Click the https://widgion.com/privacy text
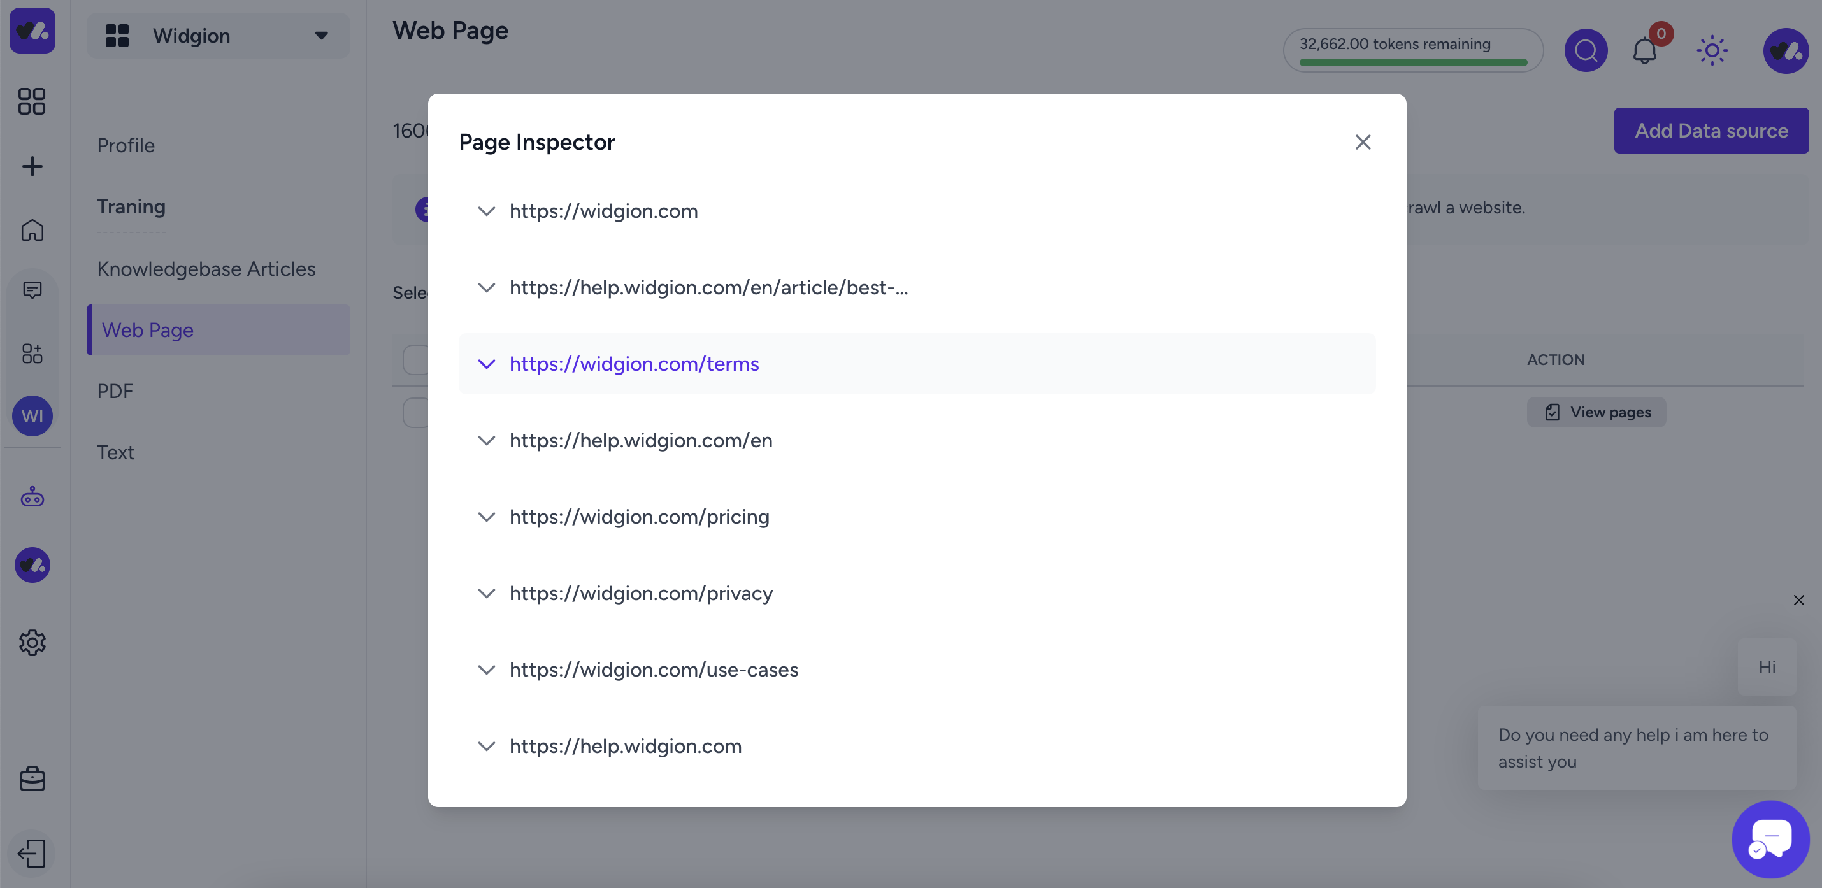The height and width of the screenshot is (888, 1822). coord(641,593)
